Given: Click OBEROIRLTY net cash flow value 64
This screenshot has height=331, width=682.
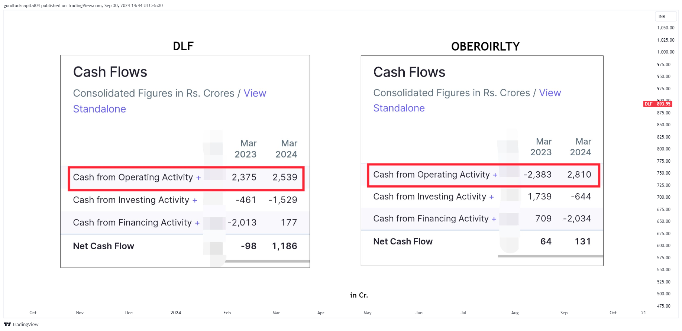Looking at the screenshot, I should coord(546,241).
